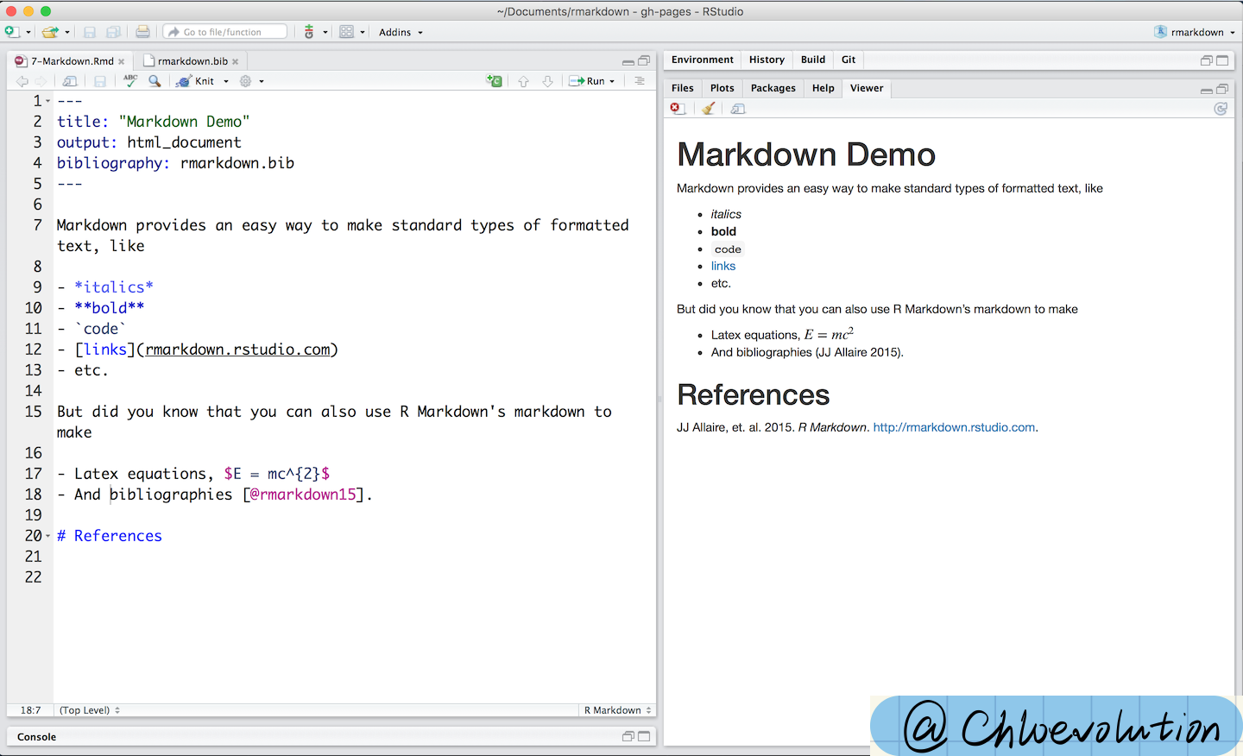Maximize the Console pane
Image resolution: width=1243 pixels, height=756 pixels.
click(x=644, y=736)
